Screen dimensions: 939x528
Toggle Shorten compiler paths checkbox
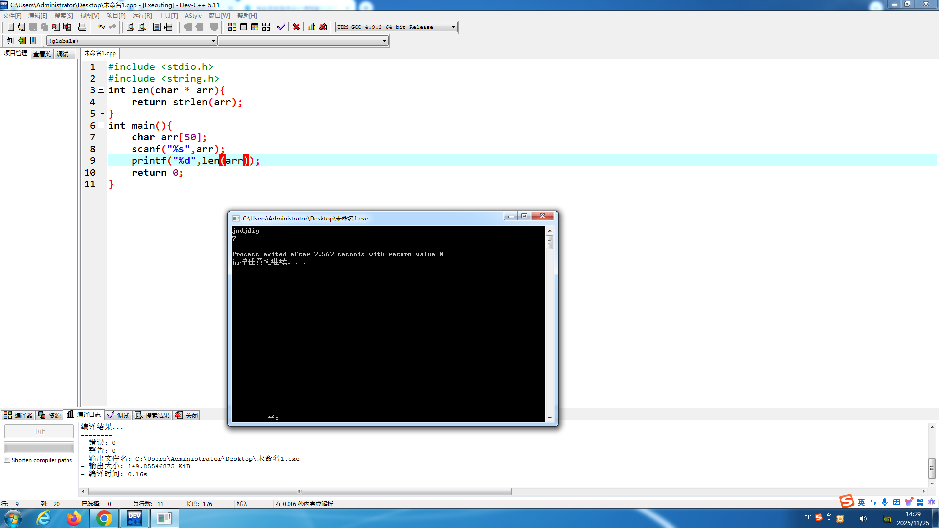(x=7, y=460)
